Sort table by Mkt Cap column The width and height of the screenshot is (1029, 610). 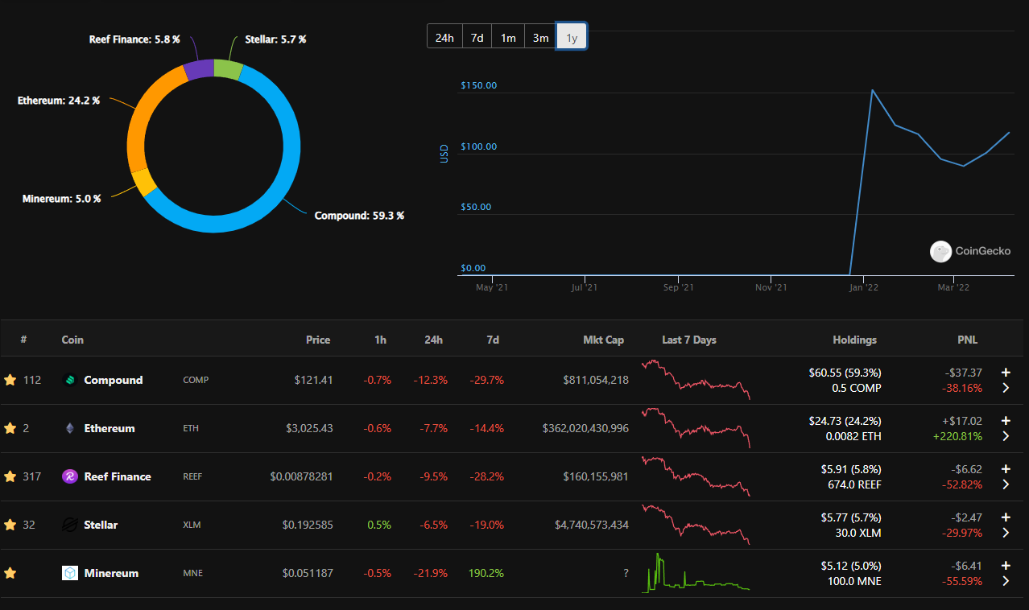pyautogui.click(x=603, y=340)
